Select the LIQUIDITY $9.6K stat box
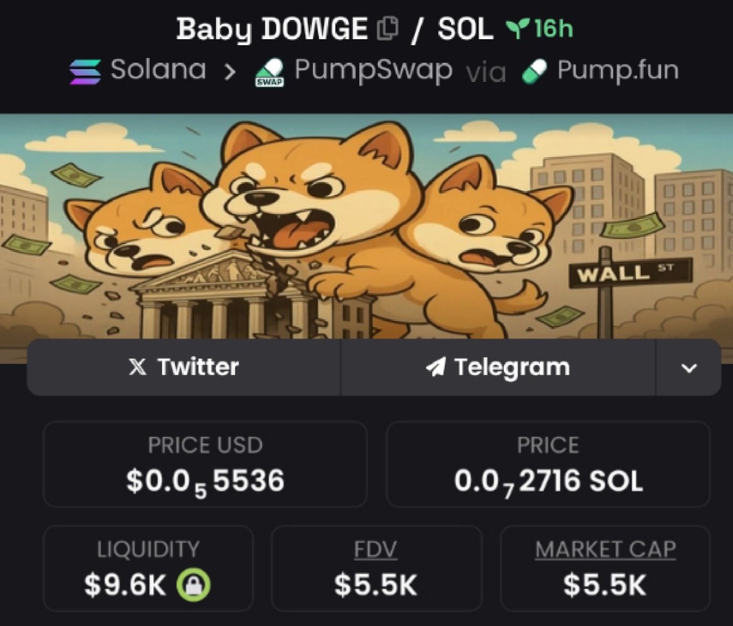 click(148, 569)
